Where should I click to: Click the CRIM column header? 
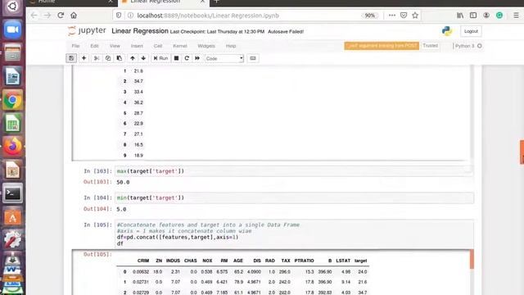point(143,261)
